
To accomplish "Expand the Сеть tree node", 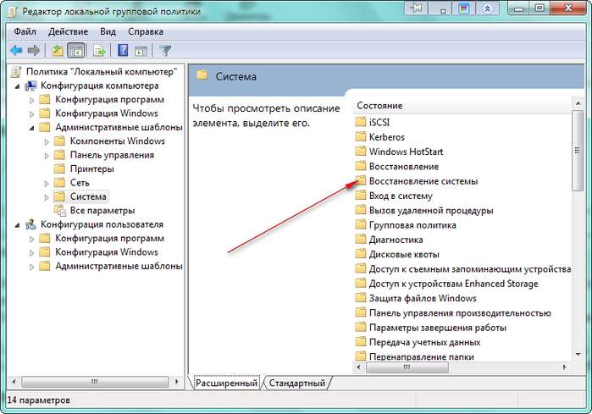I will 47,184.
